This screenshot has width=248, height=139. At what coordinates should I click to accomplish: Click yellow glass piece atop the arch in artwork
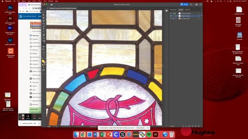112,71
